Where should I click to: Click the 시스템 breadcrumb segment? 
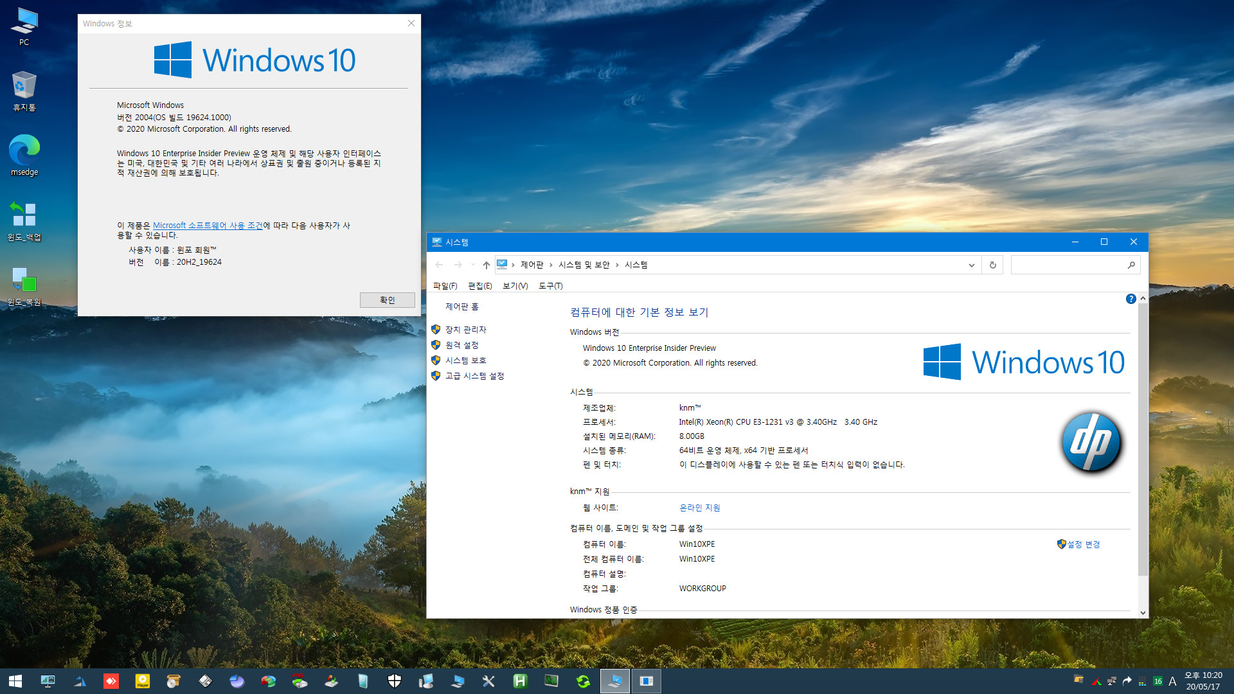(x=636, y=265)
